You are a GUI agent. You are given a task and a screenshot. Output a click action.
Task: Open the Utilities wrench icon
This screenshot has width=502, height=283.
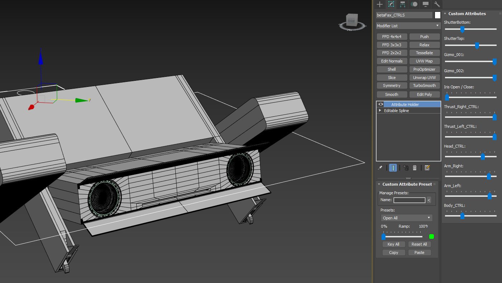[437, 4]
